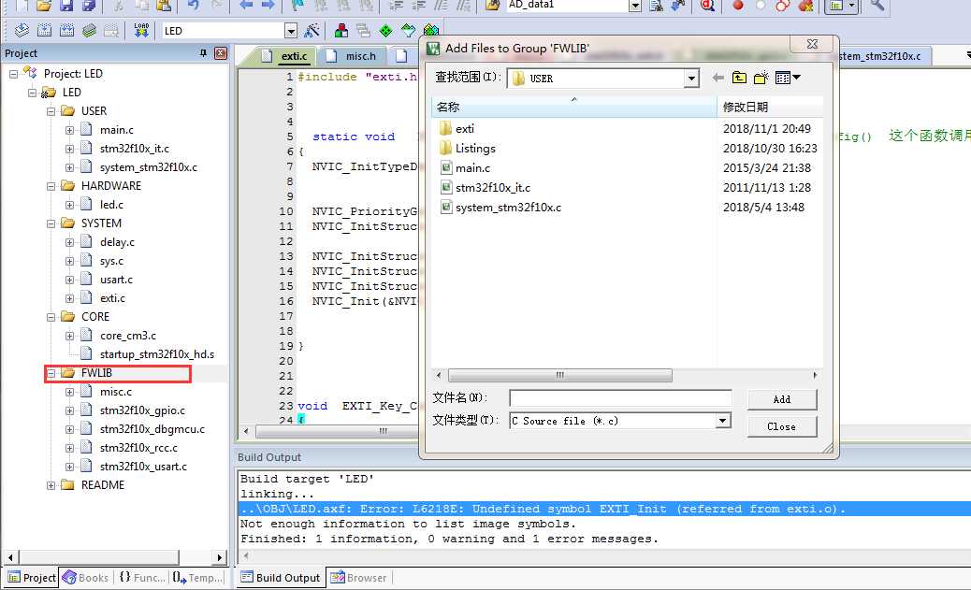Go up one folder level in dialog
Image resolution: width=971 pixels, height=590 pixels.
[739, 78]
